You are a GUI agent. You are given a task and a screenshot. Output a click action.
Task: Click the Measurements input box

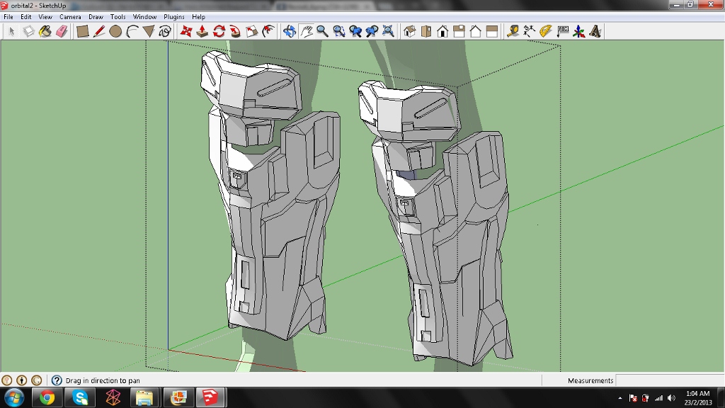[x=668, y=380]
